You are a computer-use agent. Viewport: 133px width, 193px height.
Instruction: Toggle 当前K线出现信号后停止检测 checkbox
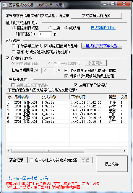pos(66,76)
